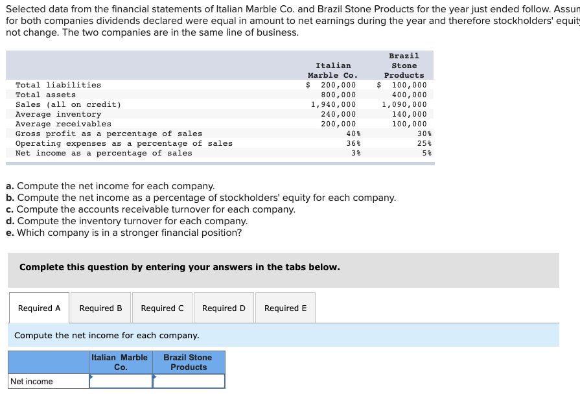Select 'Net income as a percentage of sales'

click(x=104, y=153)
